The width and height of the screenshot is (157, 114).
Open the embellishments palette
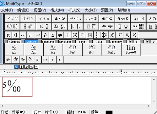pos(44,18)
